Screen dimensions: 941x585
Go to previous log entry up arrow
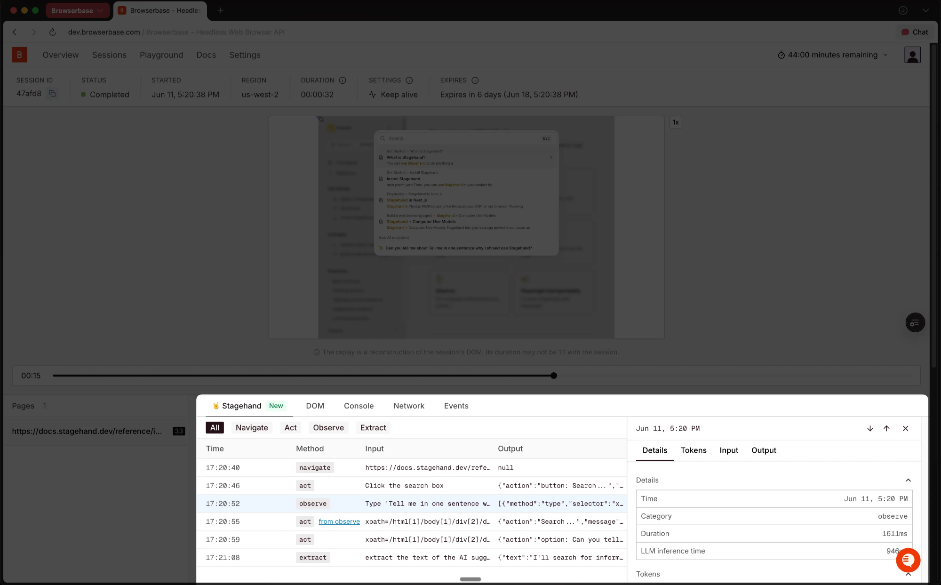point(886,428)
